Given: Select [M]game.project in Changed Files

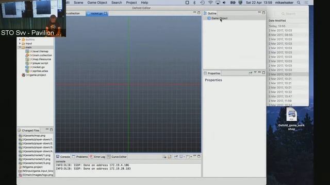Looking at the screenshot, I should click(32, 167).
